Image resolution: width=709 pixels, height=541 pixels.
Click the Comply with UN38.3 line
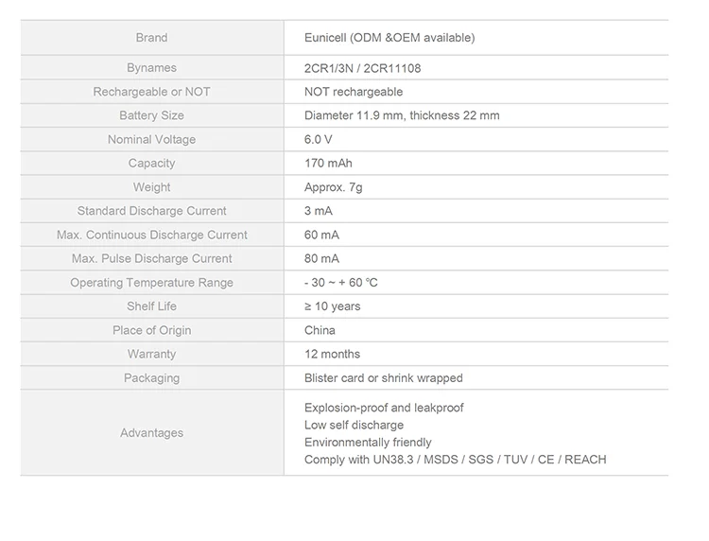click(x=456, y=460)
